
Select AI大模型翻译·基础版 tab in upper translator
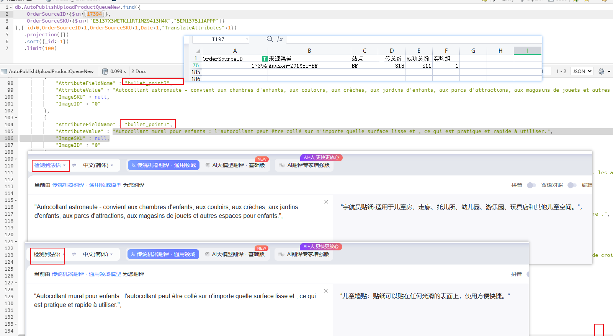pyautogui.click(x=235, y=165)
